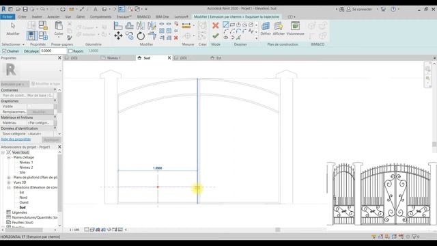Click the Properties palette icon in Propriétés panel
The height and width of the screenshot is (246, 437).
(x=32, y=36)
